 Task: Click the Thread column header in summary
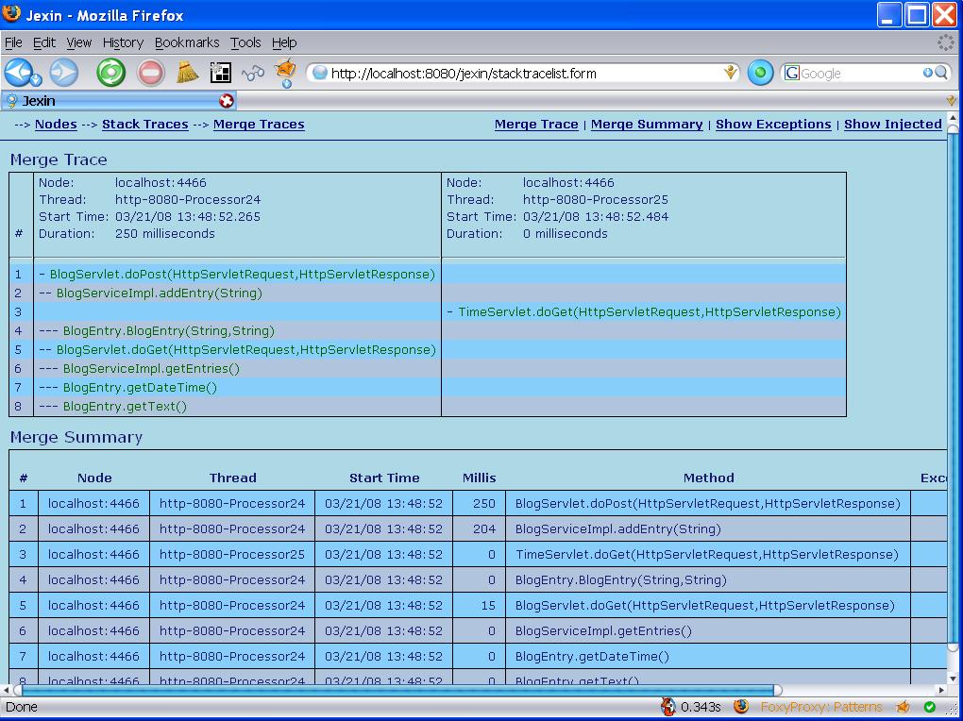coord(233,478)
